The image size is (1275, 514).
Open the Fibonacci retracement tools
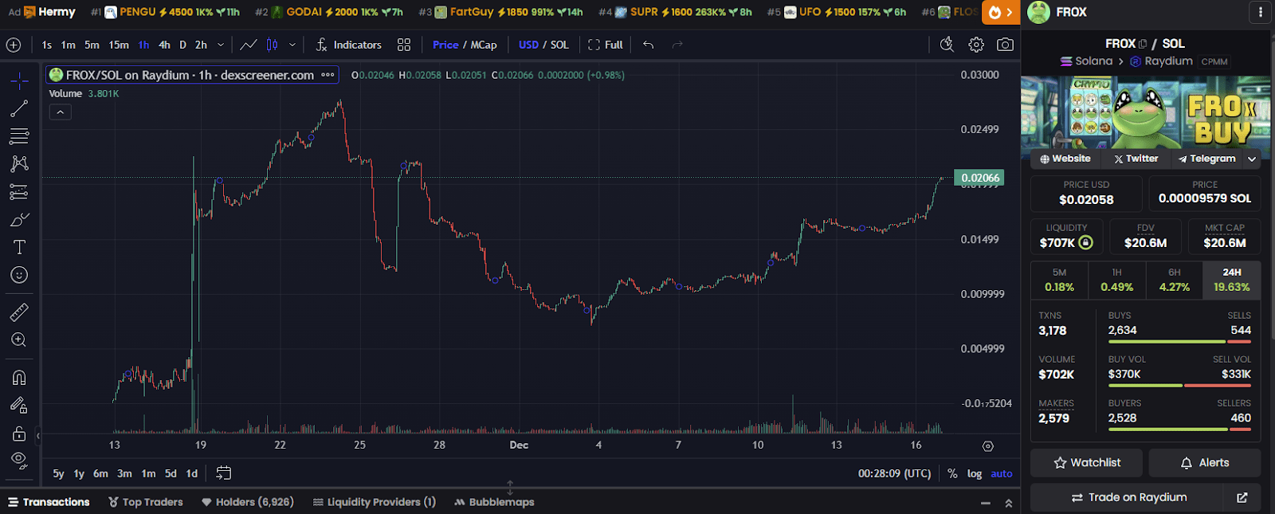click(19, 136)
